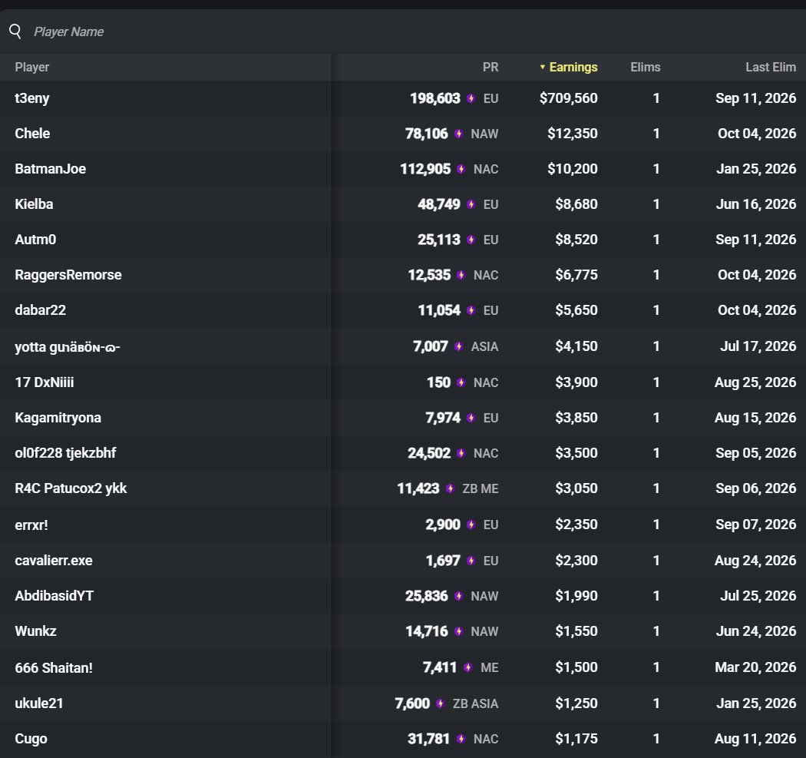The width and height of the screenshot is (806, 758).
Task: Click the PR lightning icon in Kielba's row
Action: (471, 204)
